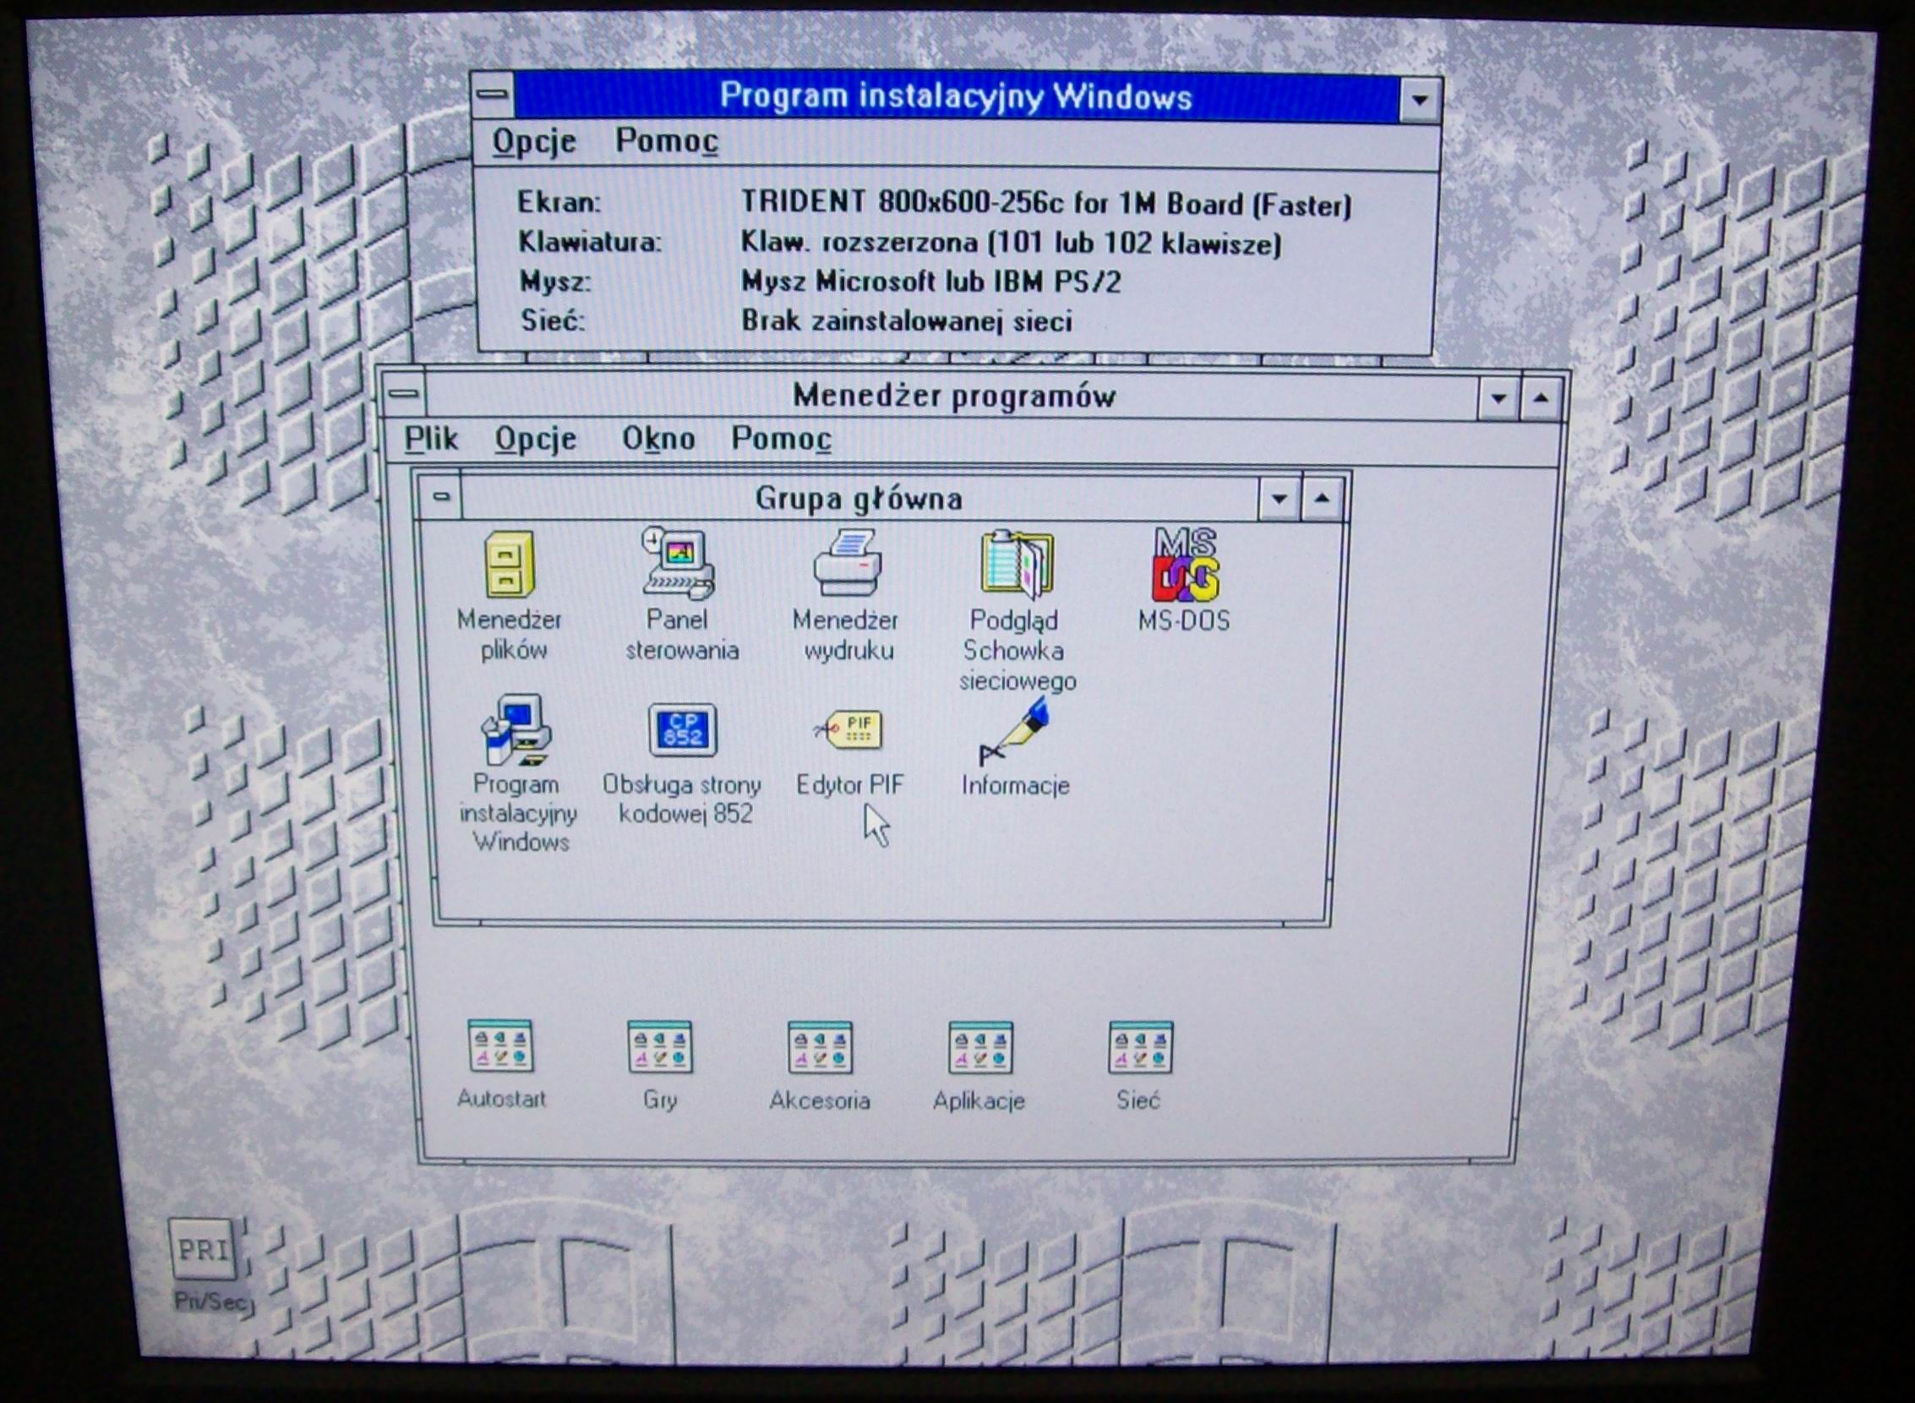Image resolution: width=1915 pixels, height=1403 pixels.
Task: Maximize the Menedżer programów window
Action: [x=1541, y=397]
